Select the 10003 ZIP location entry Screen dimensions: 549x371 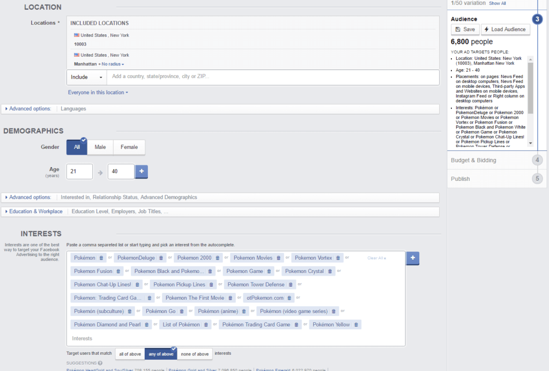[80, 44]
